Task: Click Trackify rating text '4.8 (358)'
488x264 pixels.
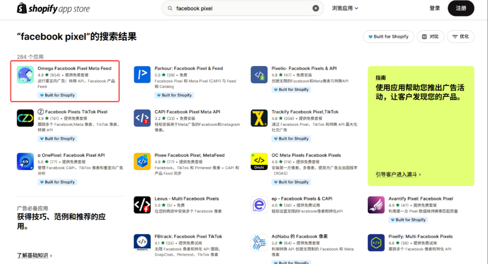Action: click(283, 118)
